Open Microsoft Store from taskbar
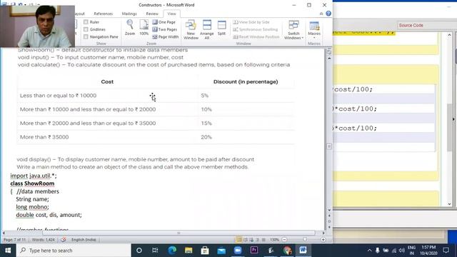The image size is (457, 257). (205, 251)
